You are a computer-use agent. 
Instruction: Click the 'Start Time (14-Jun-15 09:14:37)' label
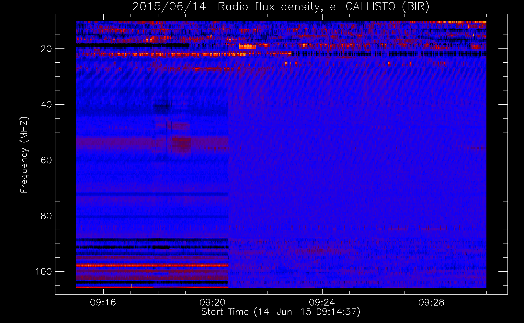(x=281, y=312)
